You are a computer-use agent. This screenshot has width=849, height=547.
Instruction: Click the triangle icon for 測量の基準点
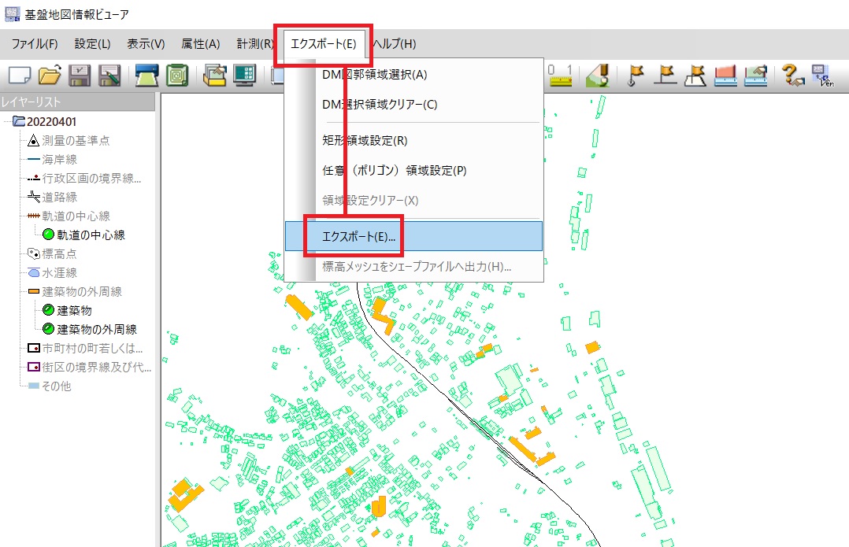[x=33, y=141]
